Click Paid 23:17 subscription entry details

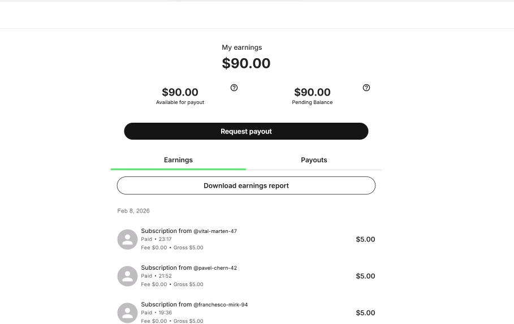[x=157, y=239]
